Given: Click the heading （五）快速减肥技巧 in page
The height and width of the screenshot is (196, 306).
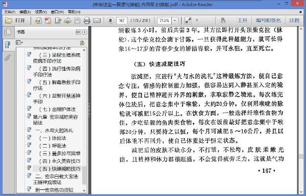Looking at the screenshot, I should (x=160, y=64).
